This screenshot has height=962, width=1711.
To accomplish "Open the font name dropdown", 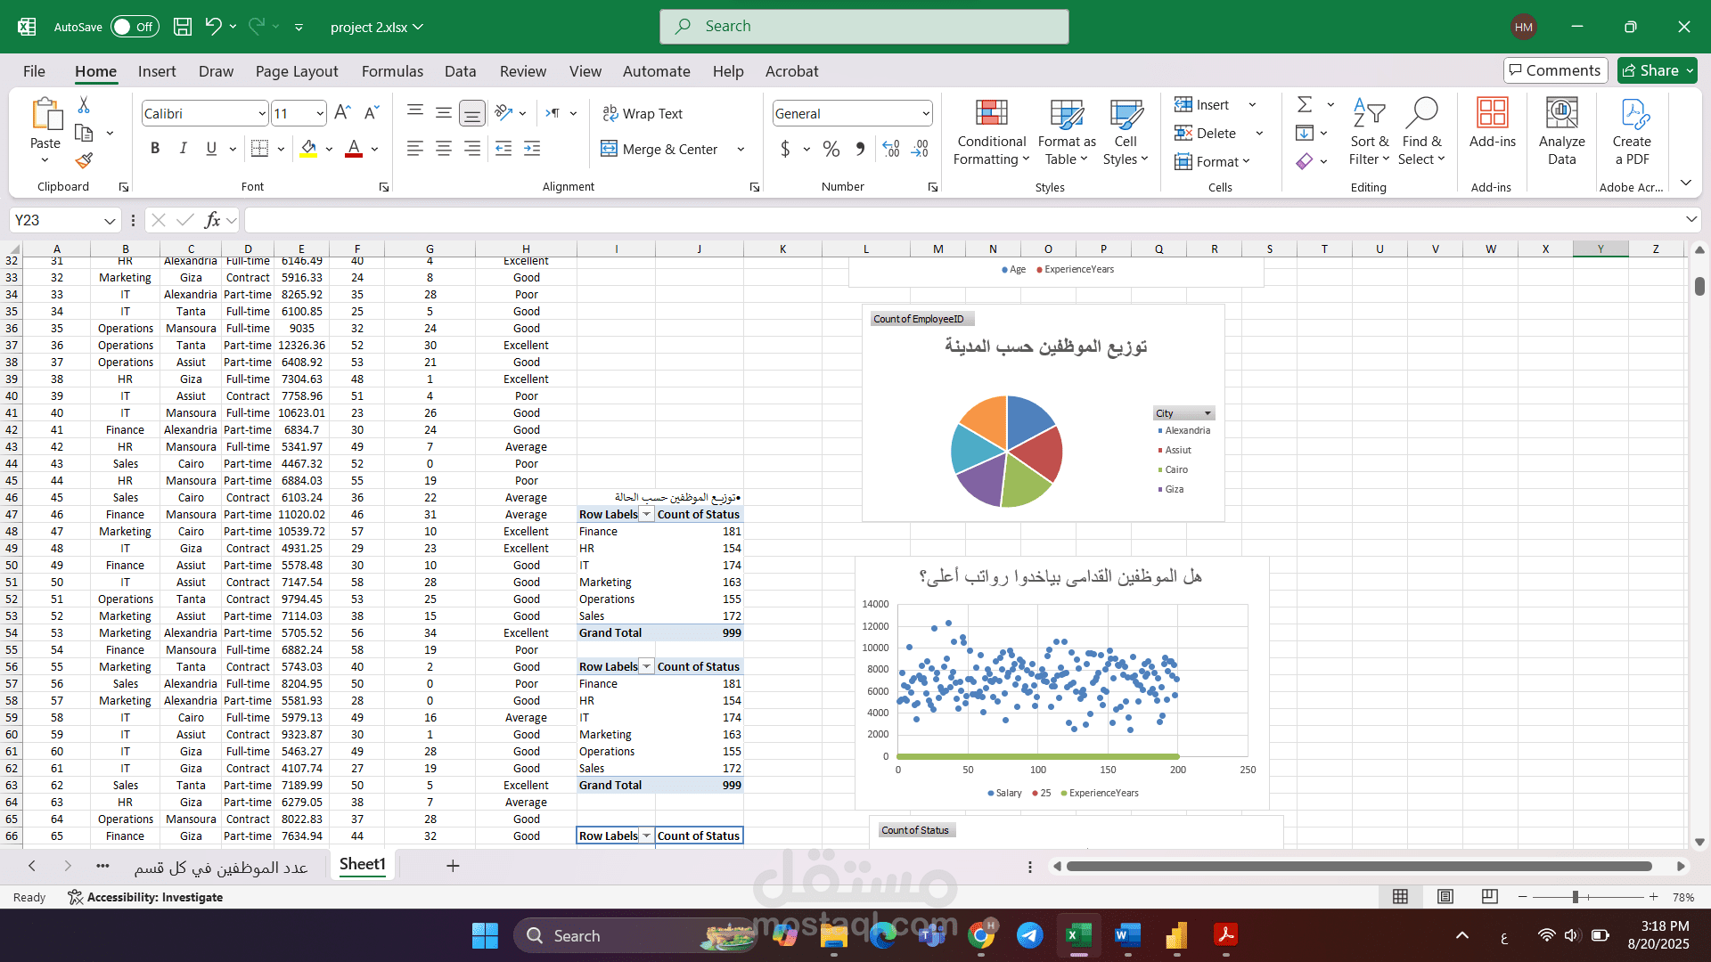I will (x=261, y=113).
